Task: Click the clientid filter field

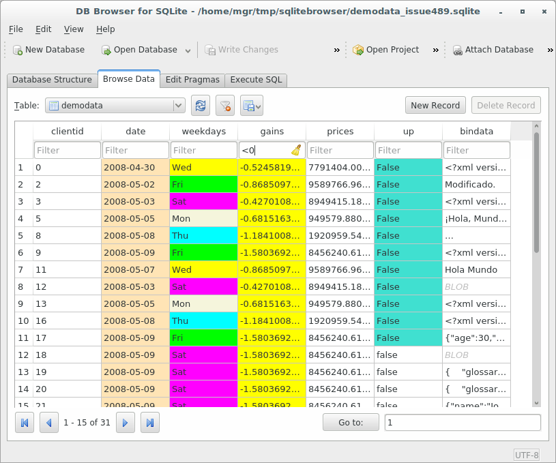Action: pos(67,150)
